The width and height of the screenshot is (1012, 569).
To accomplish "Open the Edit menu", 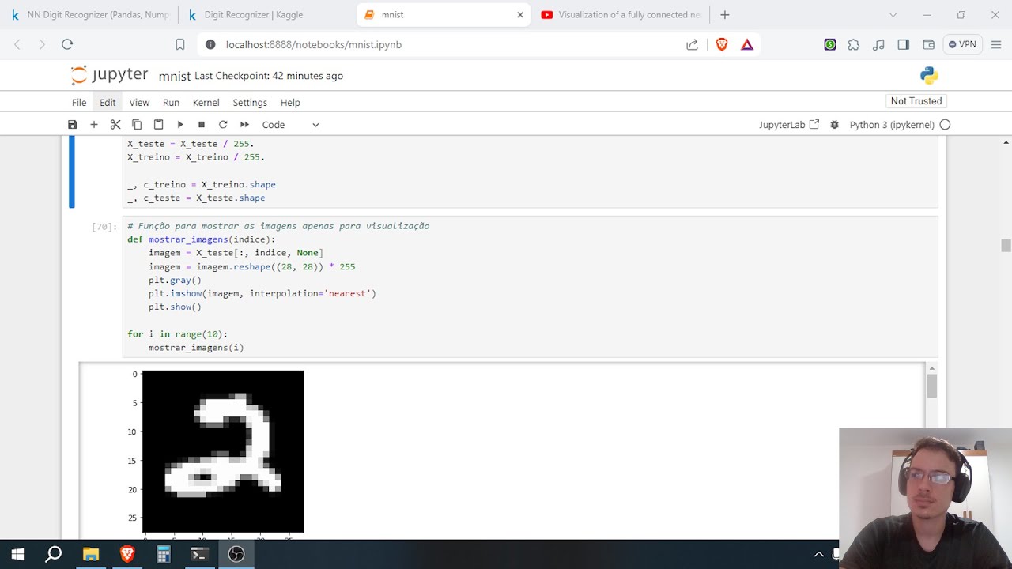I will 108,103.
